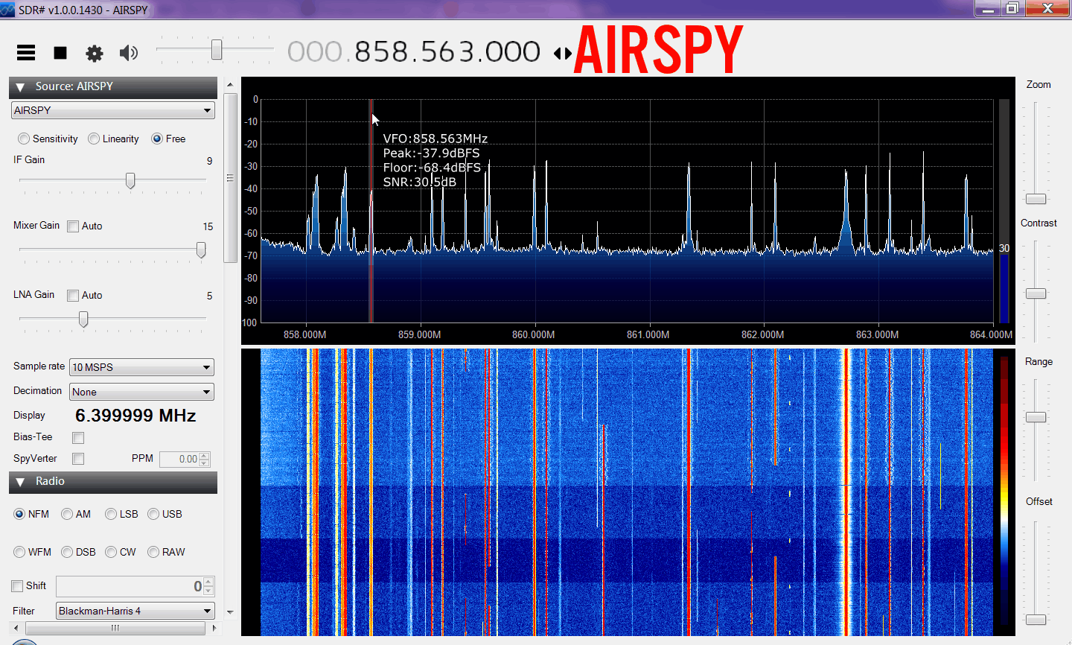
Task: Select the Sensitivity gain mode
Action: tap(25, 139)
